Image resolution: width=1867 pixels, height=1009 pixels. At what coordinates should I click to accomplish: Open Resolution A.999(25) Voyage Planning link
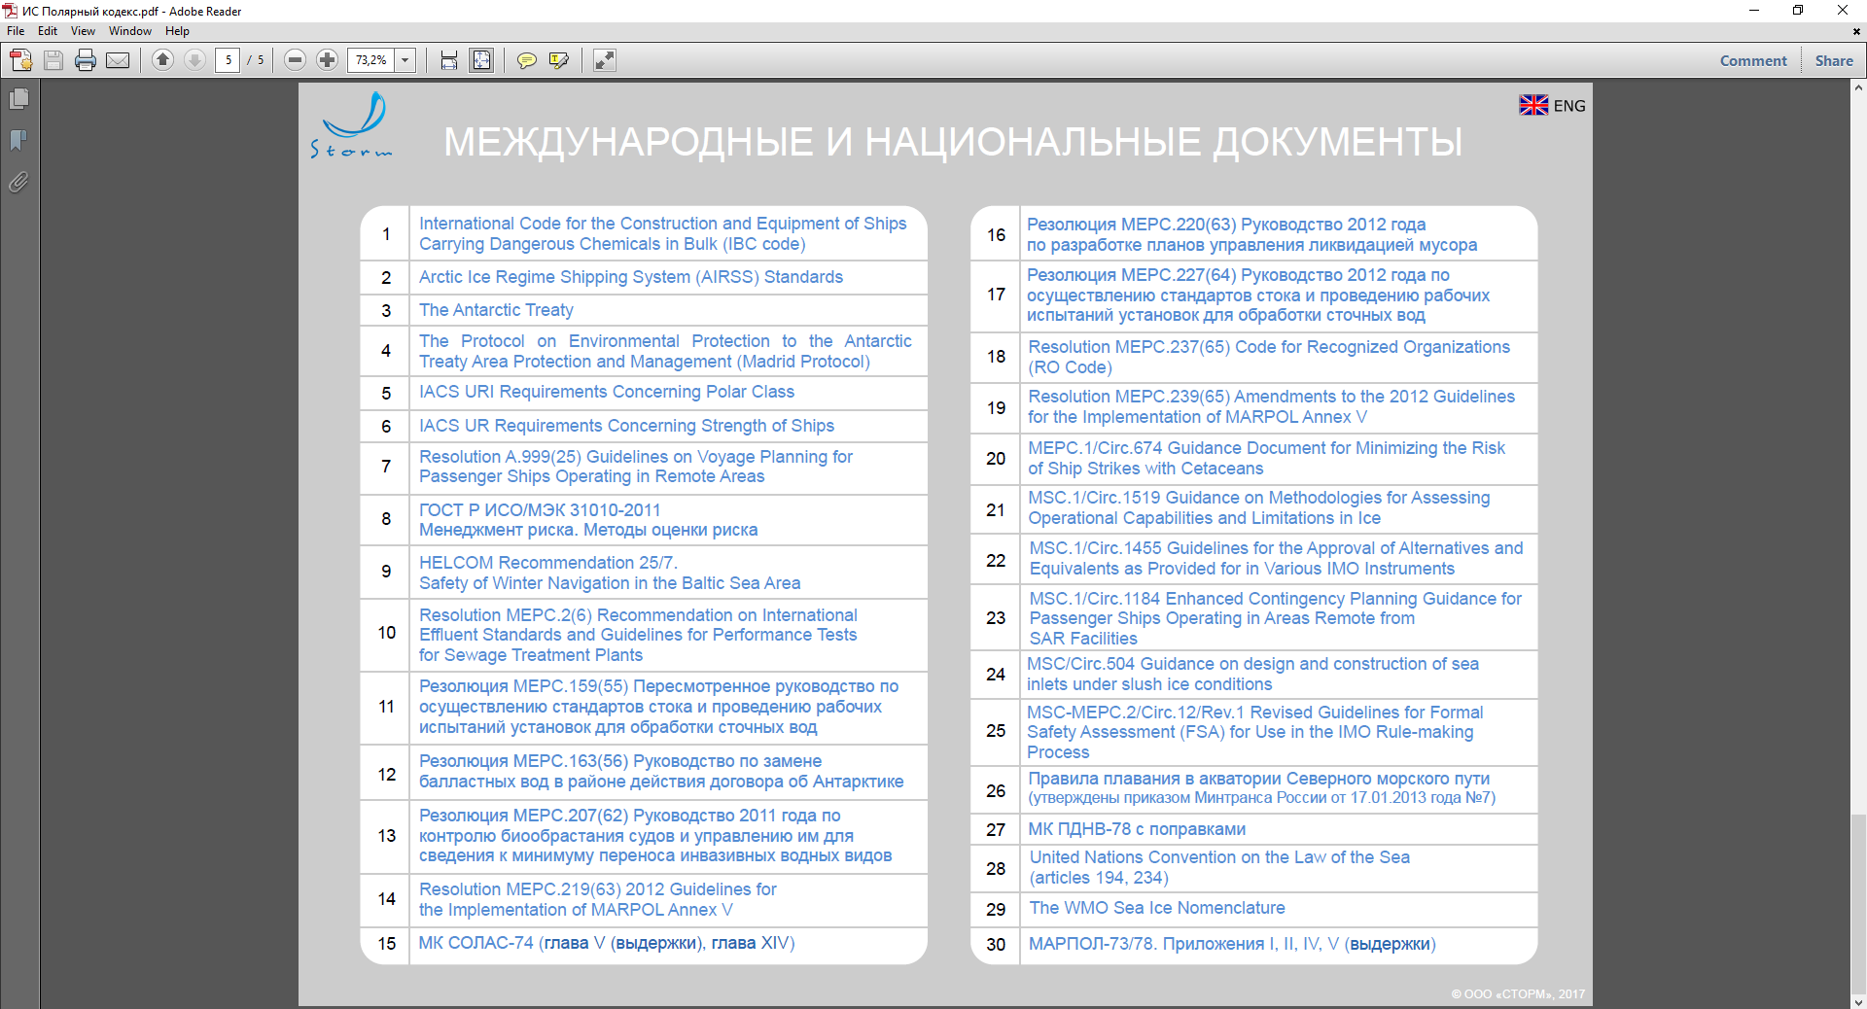[635, 467]
